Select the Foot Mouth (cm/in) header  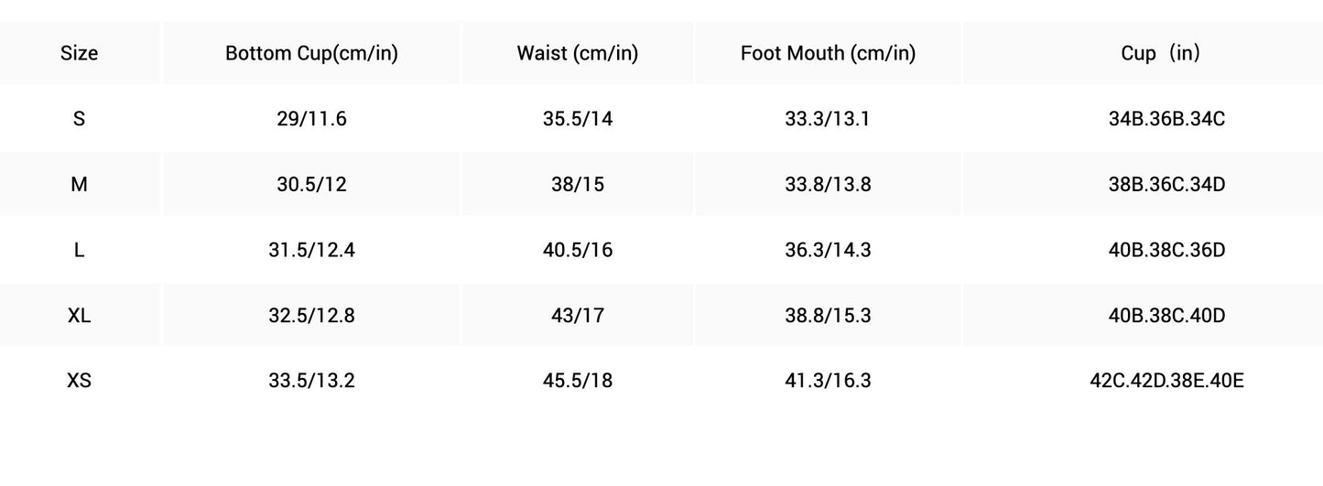tap(828, 53)
